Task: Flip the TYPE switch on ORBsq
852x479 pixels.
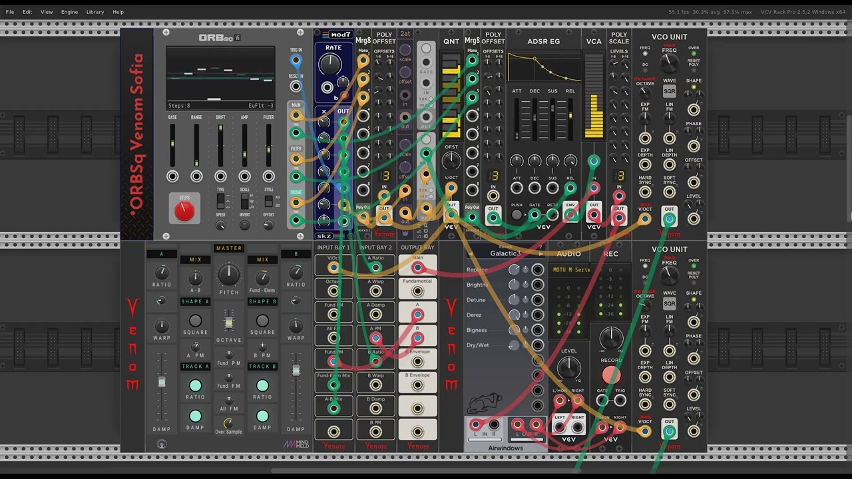Action: pyautogui.click(x=220, y=201)
